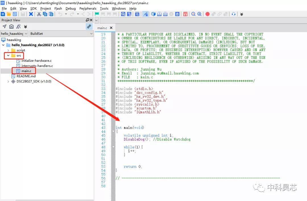Fold the main function at line 44

pyautogui.click(x=113, y=131)
